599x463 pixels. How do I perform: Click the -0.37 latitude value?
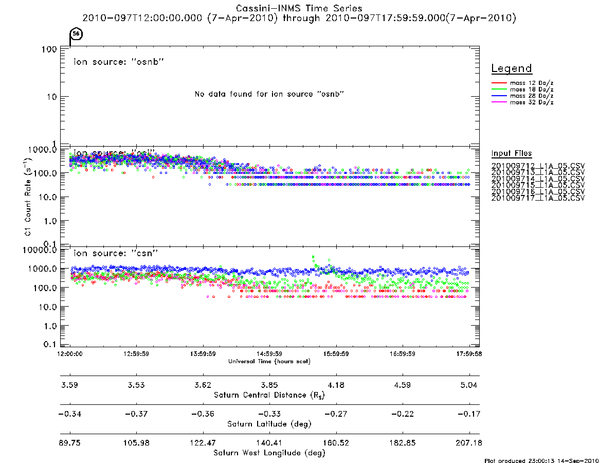(x=136, y=414)
